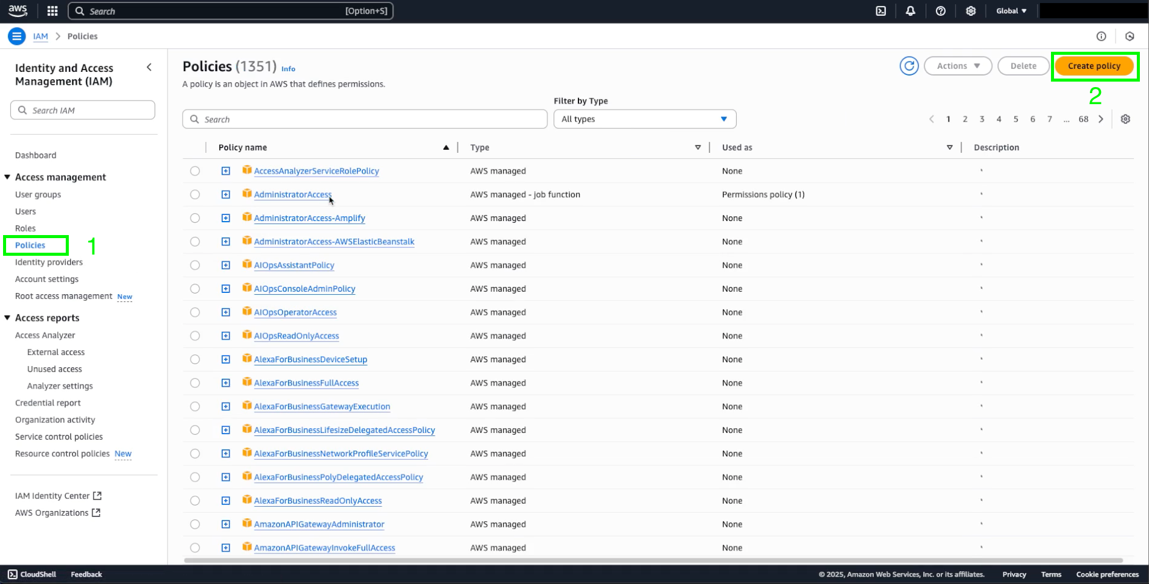1149x584 pixels.
Task: Open AWS Organizations external link icon
Action: [96, 513]
